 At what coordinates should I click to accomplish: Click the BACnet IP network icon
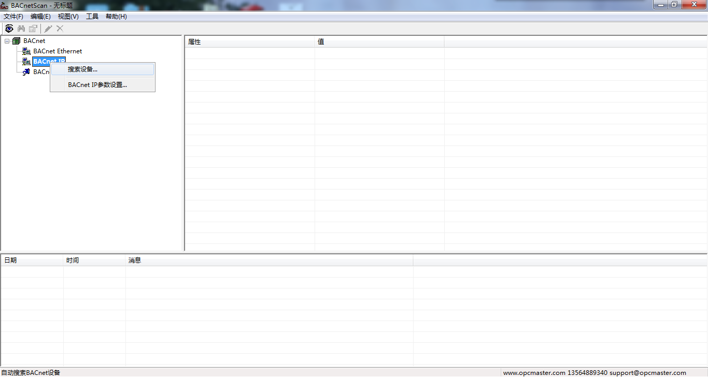26,62
